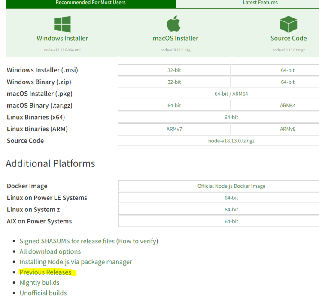
Task: Open the Unofficial builds link
Action: tap(43, 293)
